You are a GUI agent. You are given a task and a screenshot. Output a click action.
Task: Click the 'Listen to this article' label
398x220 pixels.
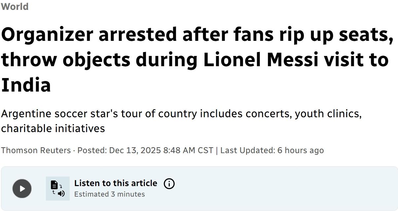116,183
